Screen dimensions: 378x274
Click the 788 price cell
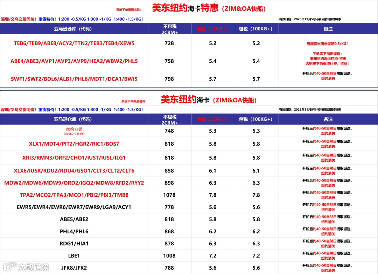point(169,268)
